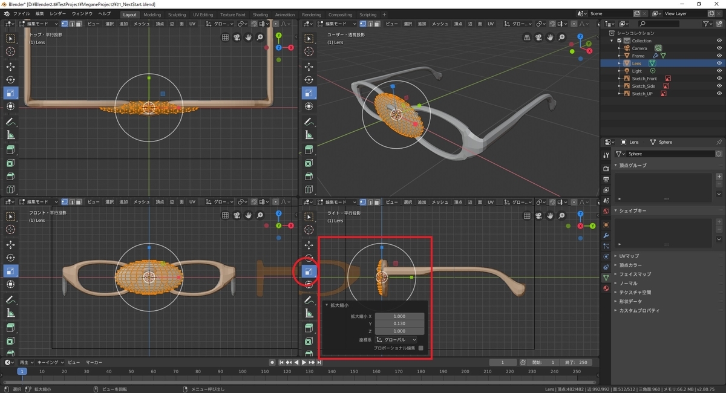This screenshot has height=393, width=726.
Task: Click the play animation button
Action: click(x=304, y=362)
